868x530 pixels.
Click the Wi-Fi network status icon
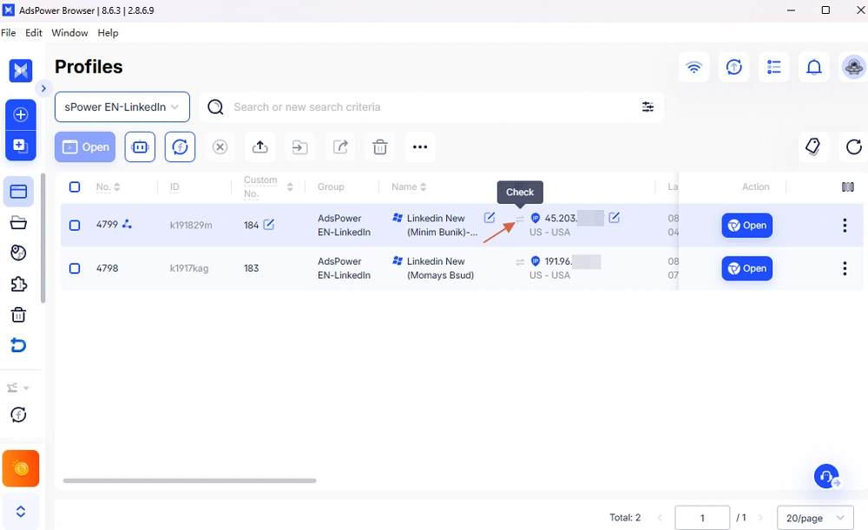coord(694,67)
